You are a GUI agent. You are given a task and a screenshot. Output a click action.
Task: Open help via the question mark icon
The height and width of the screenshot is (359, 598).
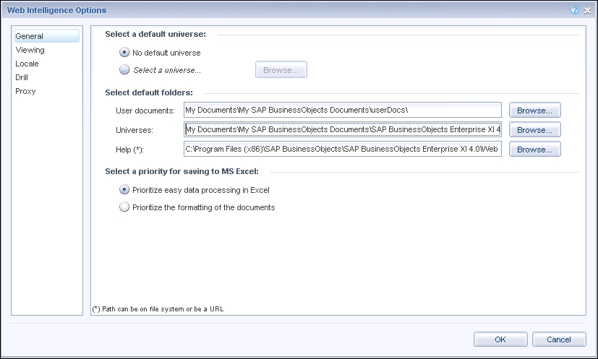click(x=574, y=11)
